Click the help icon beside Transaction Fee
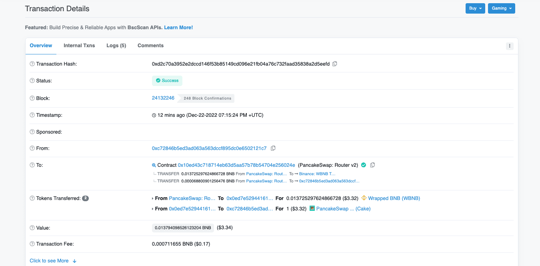This screenshot has height=266, width=540. click(32, 244)
